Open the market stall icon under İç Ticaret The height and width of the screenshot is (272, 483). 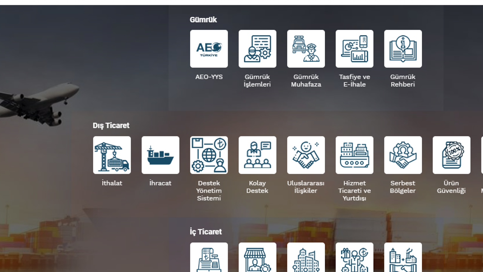pyautogui.click(x=257, y=258)
